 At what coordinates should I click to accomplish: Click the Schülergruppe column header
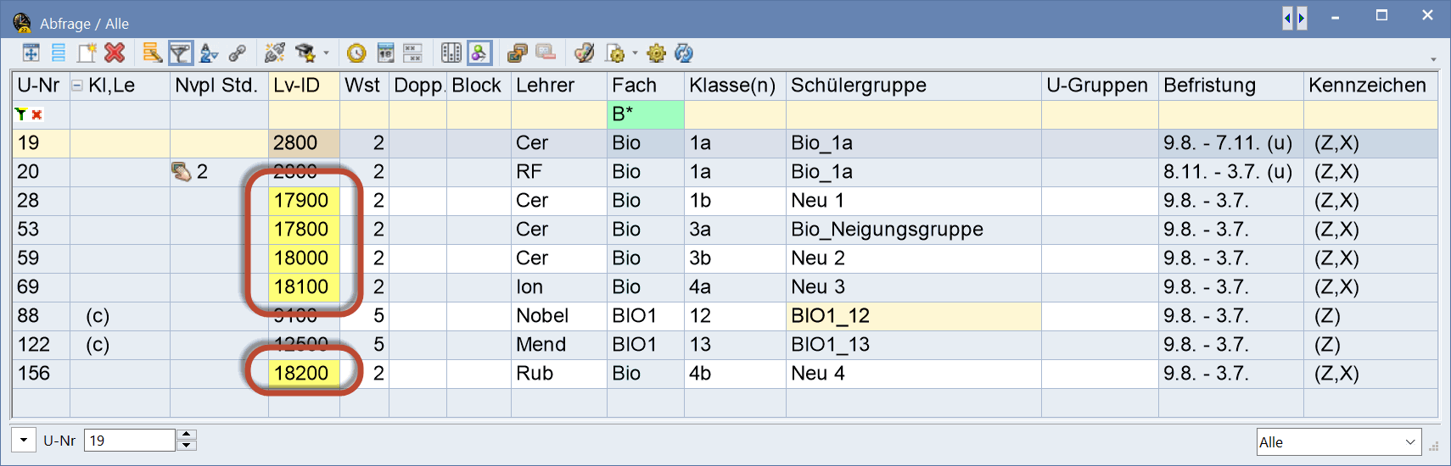[x=858, y=86]
